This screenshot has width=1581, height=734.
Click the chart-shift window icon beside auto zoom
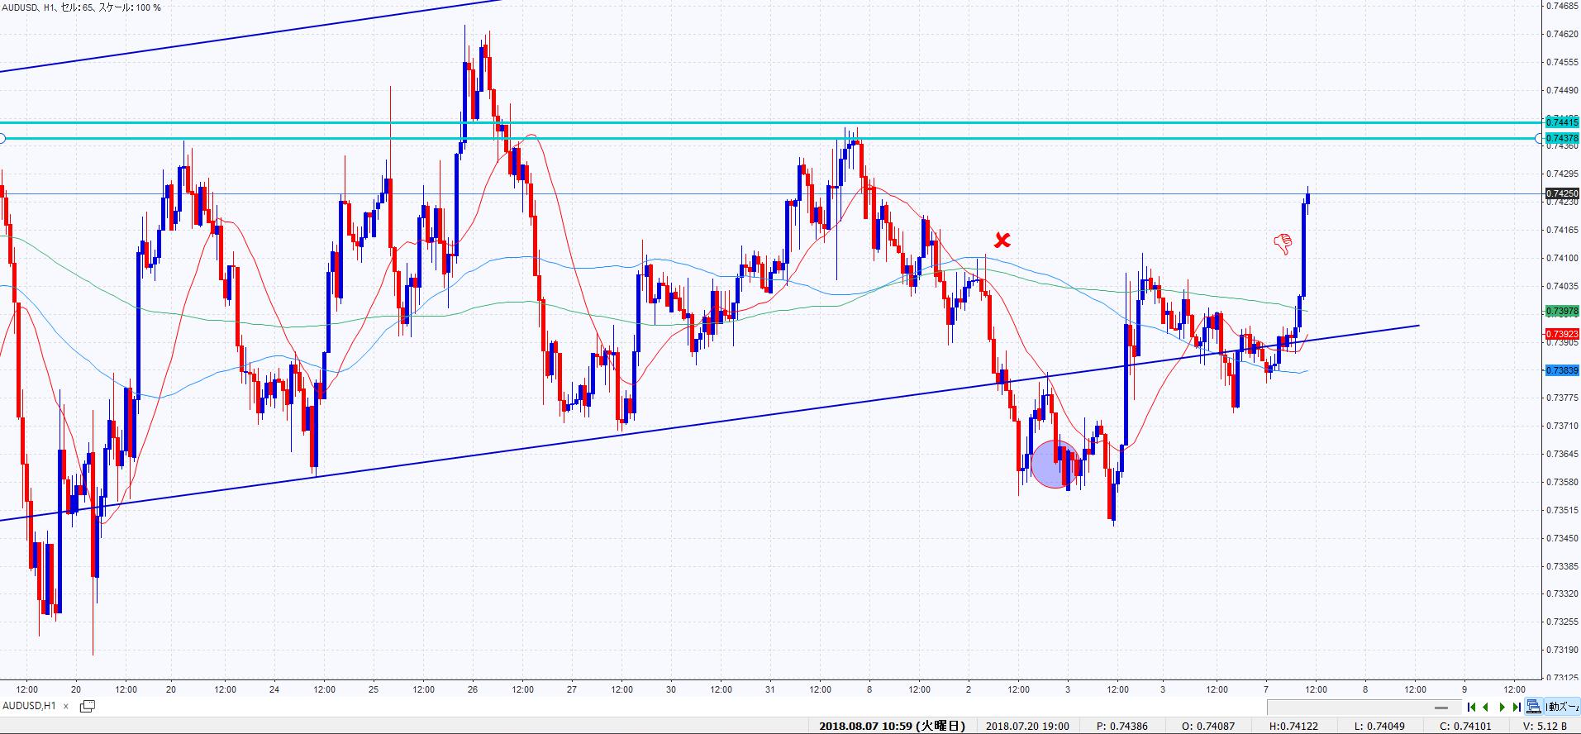click(x=1534, y=707)
